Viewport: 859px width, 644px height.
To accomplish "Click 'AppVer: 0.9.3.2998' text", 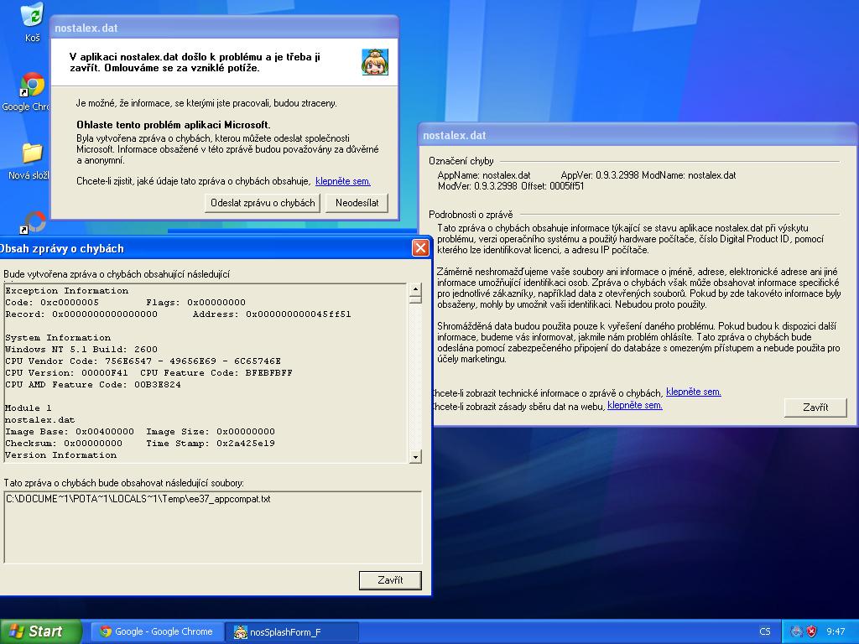I will click(x=600, y=176).
